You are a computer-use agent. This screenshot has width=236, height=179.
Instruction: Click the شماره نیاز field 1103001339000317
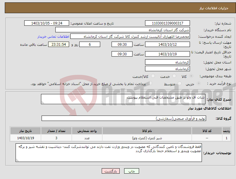pyautogui.click(x=168, y=23)
